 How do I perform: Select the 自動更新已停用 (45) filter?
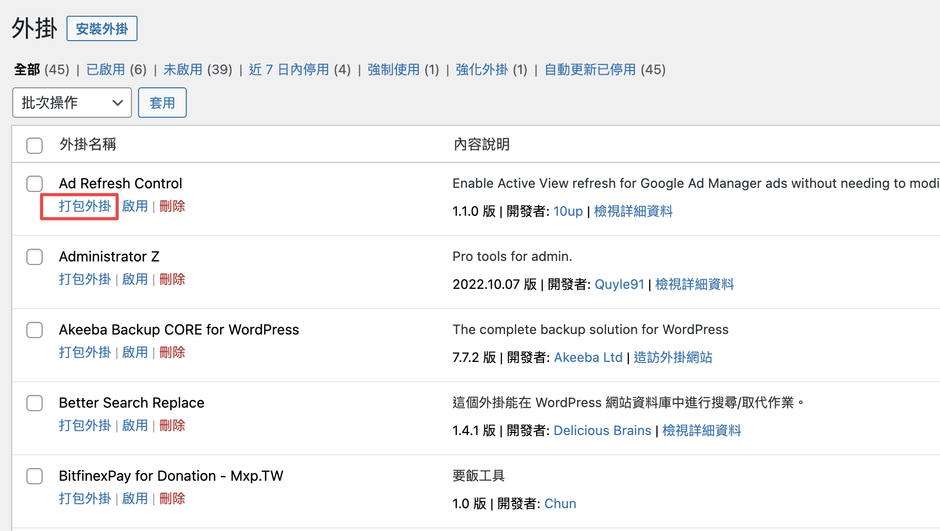605,70
